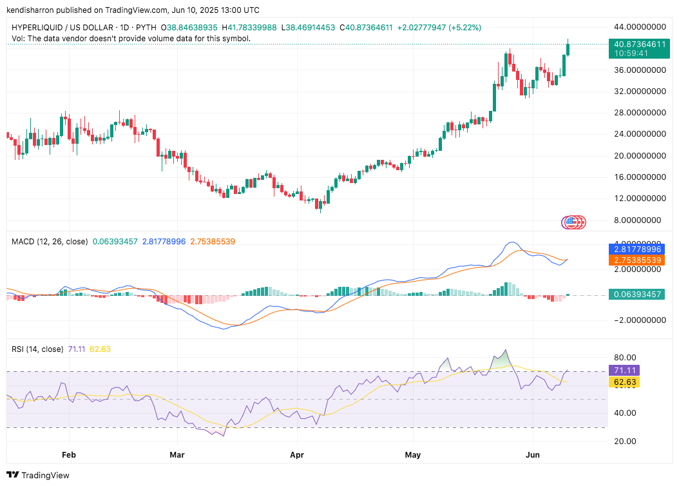Click the 12.00000000 price axis label
The width and height of the screenshot is (679, 486).
pos(640,199)
